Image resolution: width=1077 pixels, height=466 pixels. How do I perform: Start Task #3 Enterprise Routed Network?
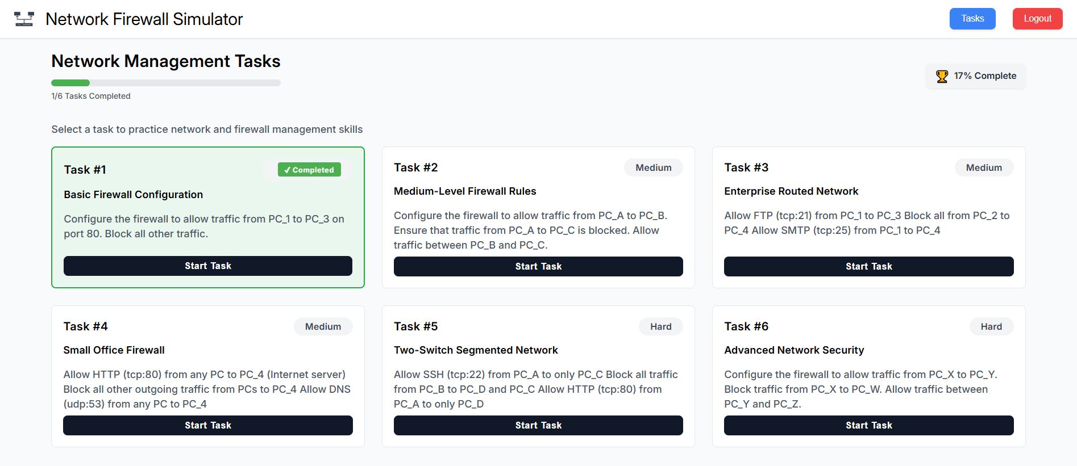point(868,267)
